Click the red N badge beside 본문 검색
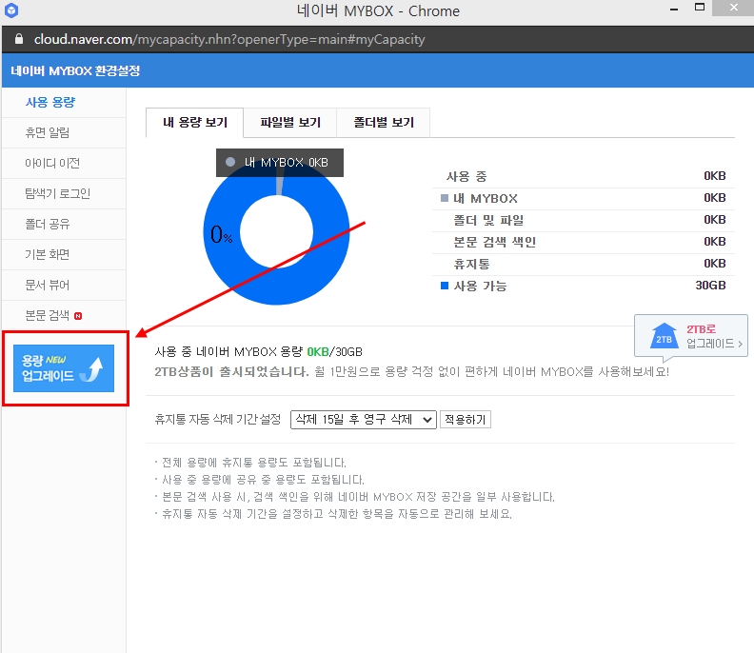This screenshot has width=754, height=653. pos(78,316)
